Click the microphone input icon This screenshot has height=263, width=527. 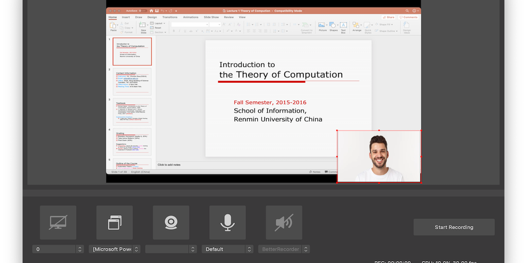[227, 222]
